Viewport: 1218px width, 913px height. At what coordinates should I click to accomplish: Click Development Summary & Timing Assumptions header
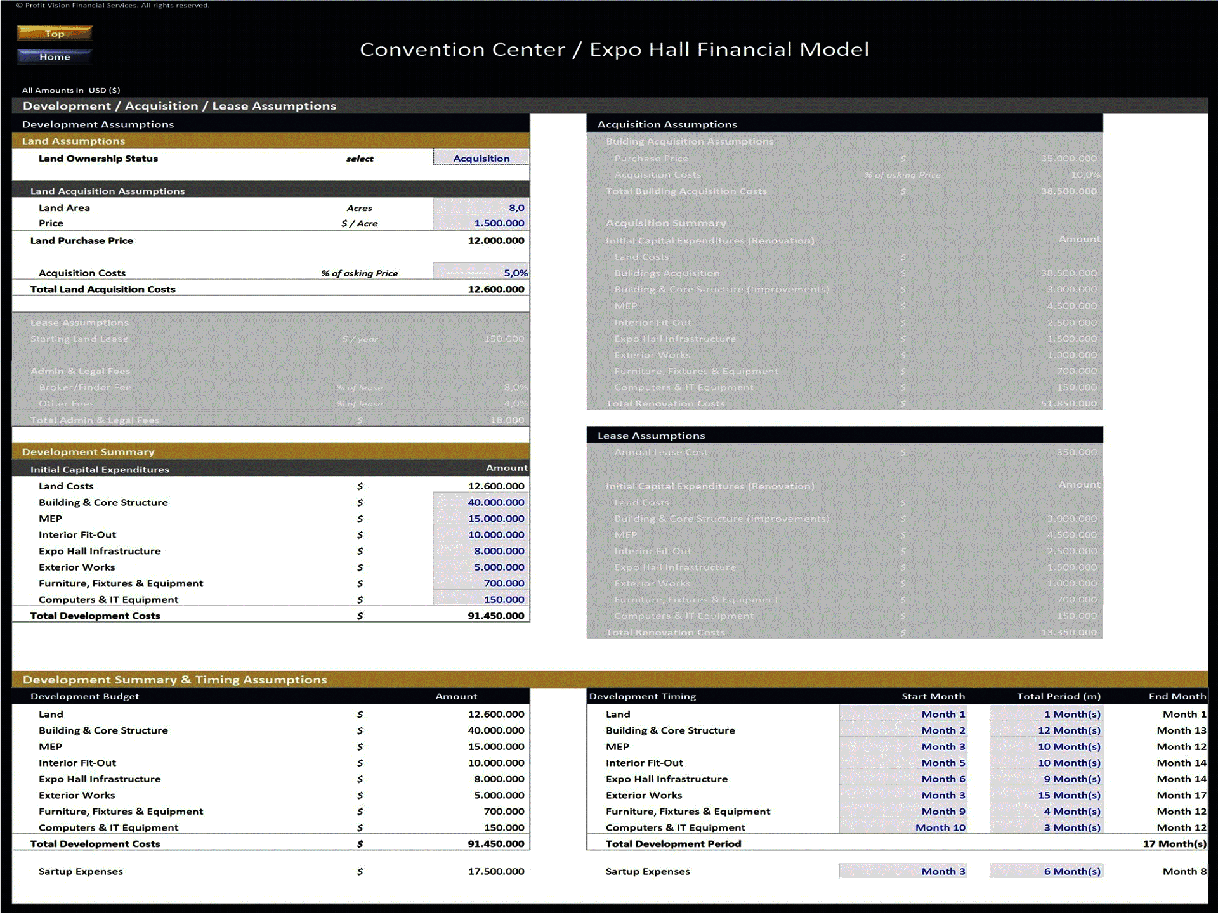click(x=610, y=679)
